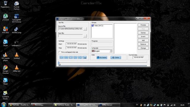Screen dimensions: 190x107
Task: Select AVG 2011 desktop icon
Action: click(5, 30)
